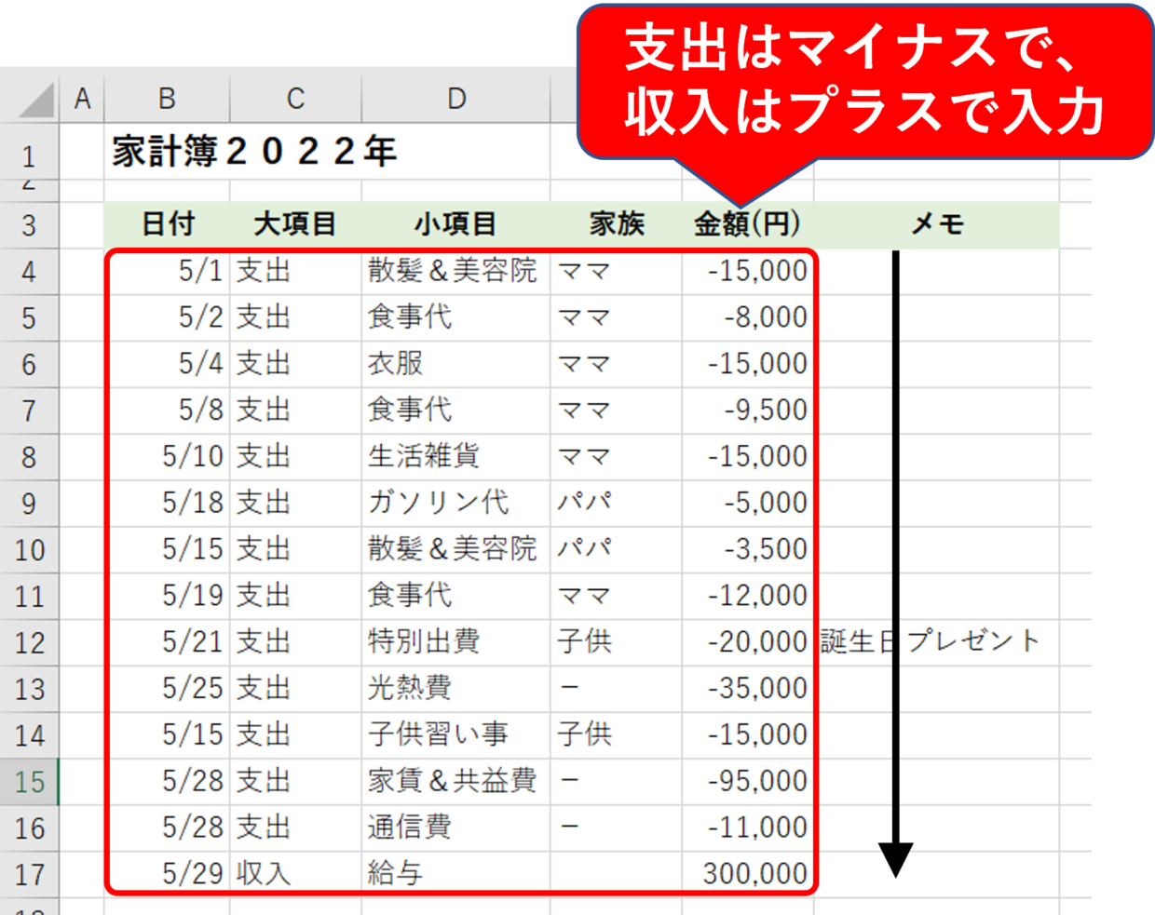Click the 金額(円) header cell
Screen dimensions: 1155x915
pos(747,224)
